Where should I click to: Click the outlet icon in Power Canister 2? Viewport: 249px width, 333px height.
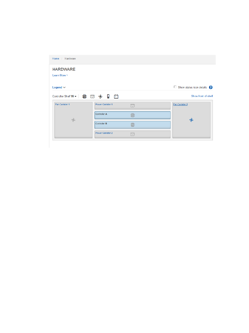(132, 134)
